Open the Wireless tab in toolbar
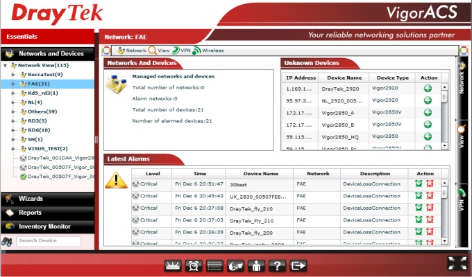This screenshot has height=277, width=472. click(x=208, y=51)
